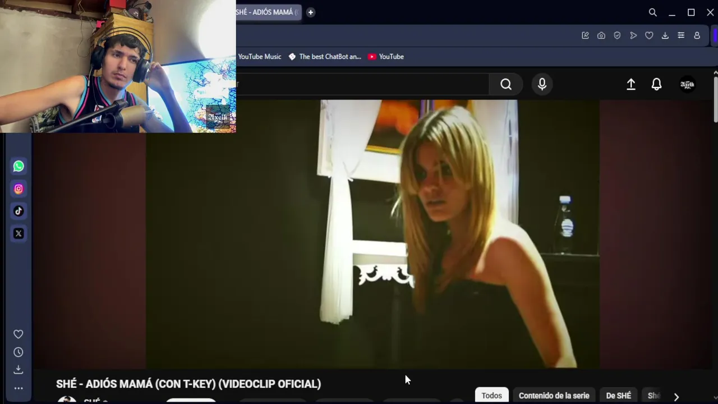Click the page vertical scrollbar thumb
The height and width of the screenshot is (404, 718).
tap(716, 99)
